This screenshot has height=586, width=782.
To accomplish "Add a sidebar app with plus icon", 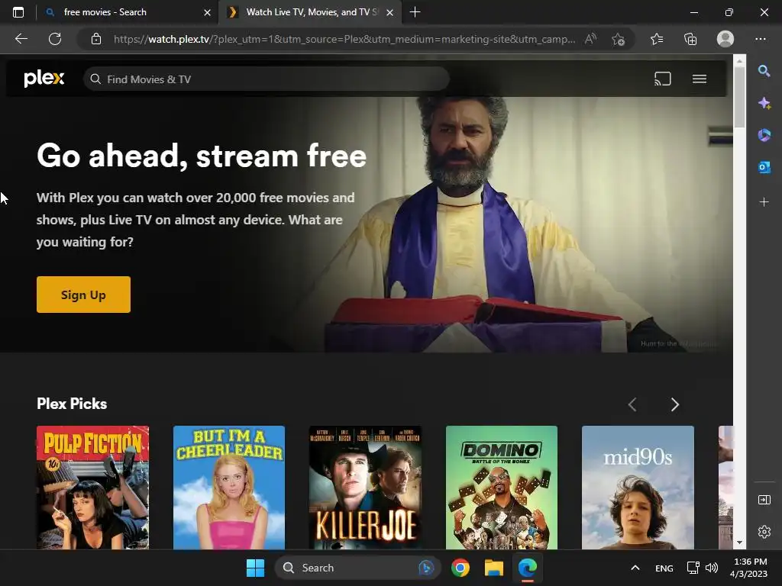I will pos(764,201).
